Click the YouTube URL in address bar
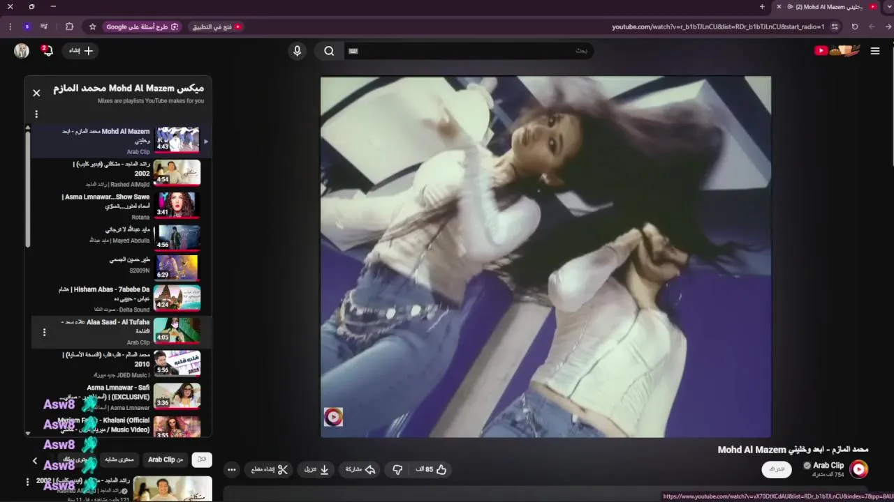894x502 pixels. click(719, 26)
